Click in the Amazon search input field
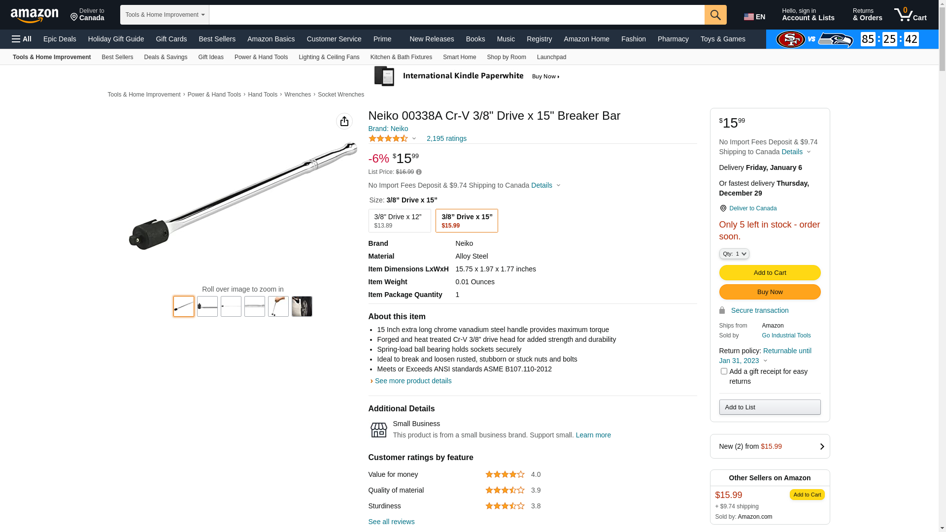This screenshot has width=946, height=532. tap(456, 15)
